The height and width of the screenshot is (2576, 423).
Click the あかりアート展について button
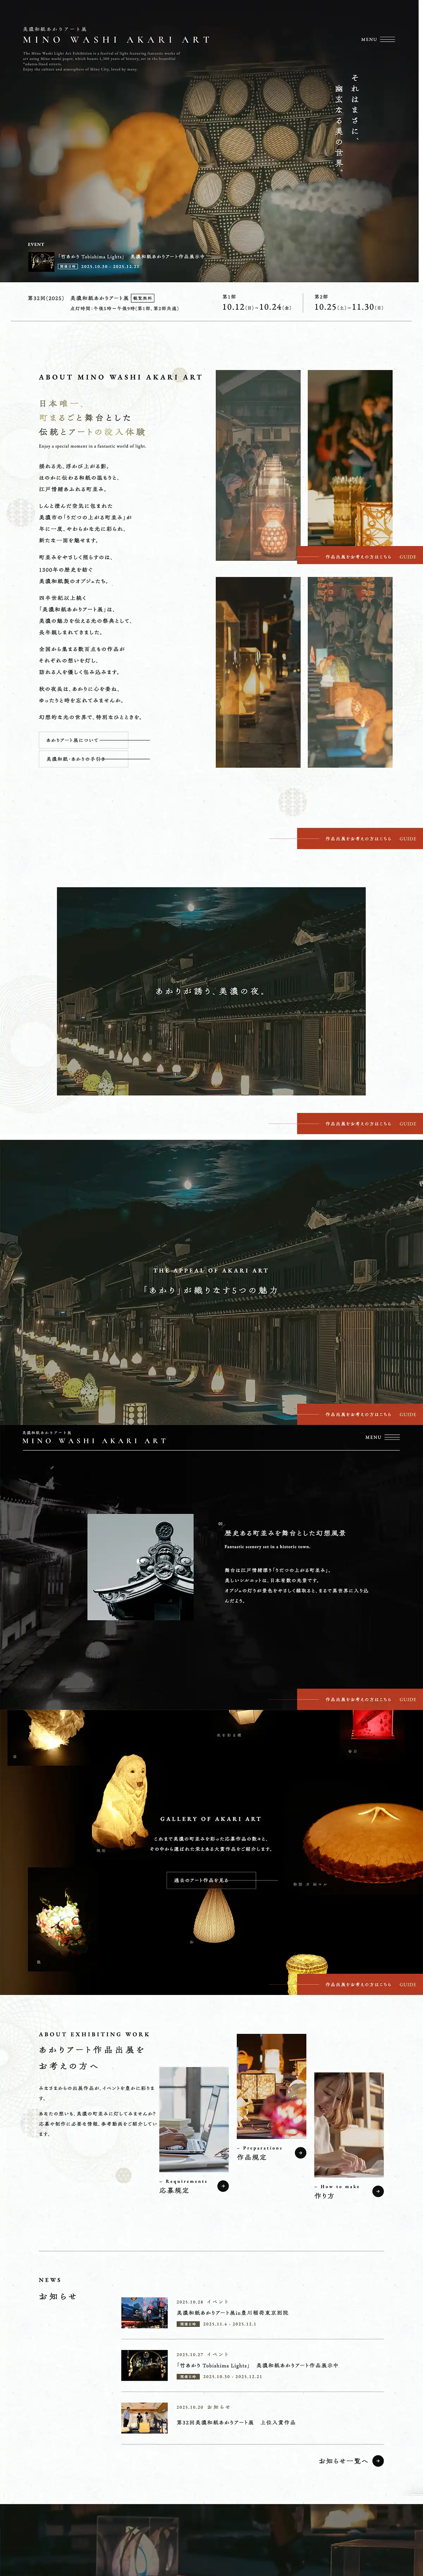click(84, 740)
